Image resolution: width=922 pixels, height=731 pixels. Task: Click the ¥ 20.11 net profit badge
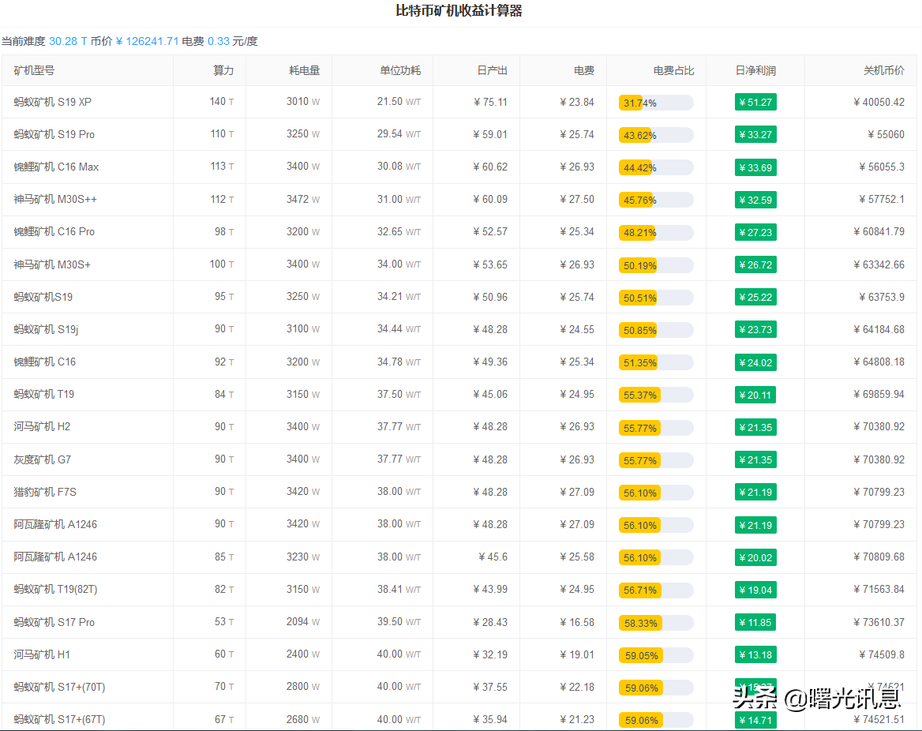(755, 395)
